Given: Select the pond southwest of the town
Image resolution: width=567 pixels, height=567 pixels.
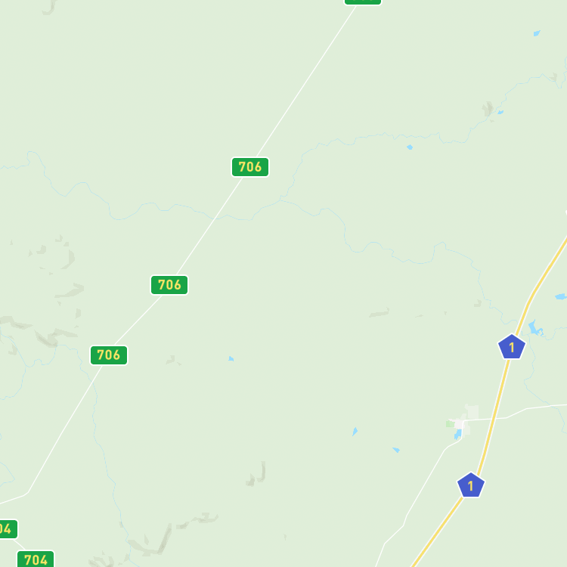Looking at the screenshot, I should pos(396,450).
